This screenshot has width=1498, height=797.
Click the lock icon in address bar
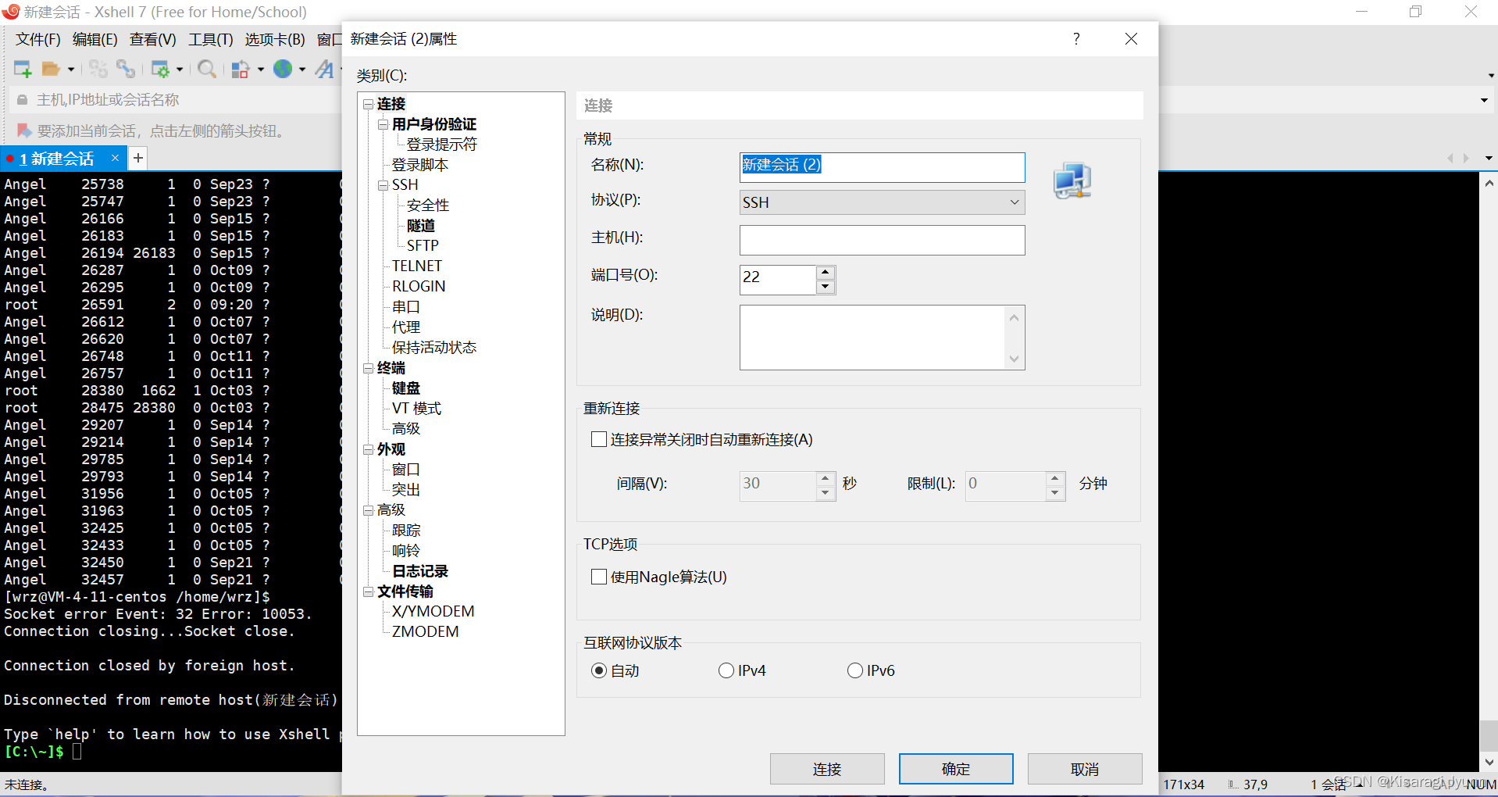(22, 100)
